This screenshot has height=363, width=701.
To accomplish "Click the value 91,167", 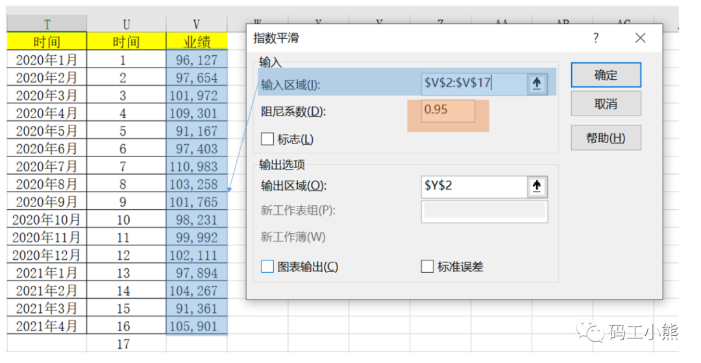I will point(196,131).
